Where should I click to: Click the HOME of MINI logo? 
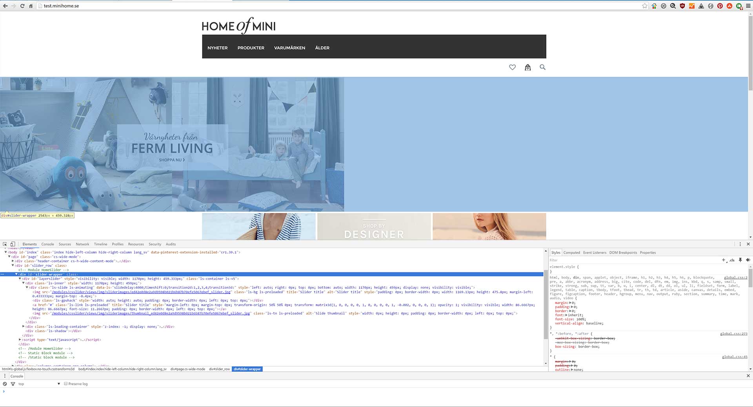[x=238, y=25]
